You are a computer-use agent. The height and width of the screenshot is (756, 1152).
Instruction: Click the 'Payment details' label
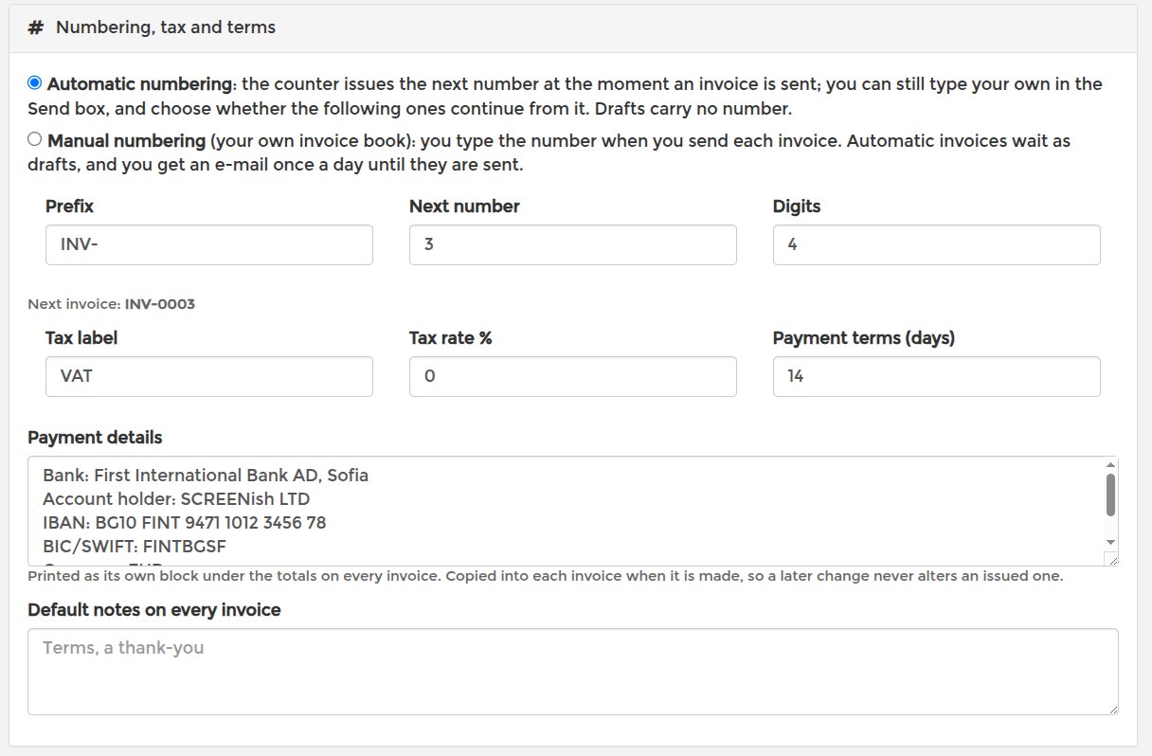coord(95,438)
